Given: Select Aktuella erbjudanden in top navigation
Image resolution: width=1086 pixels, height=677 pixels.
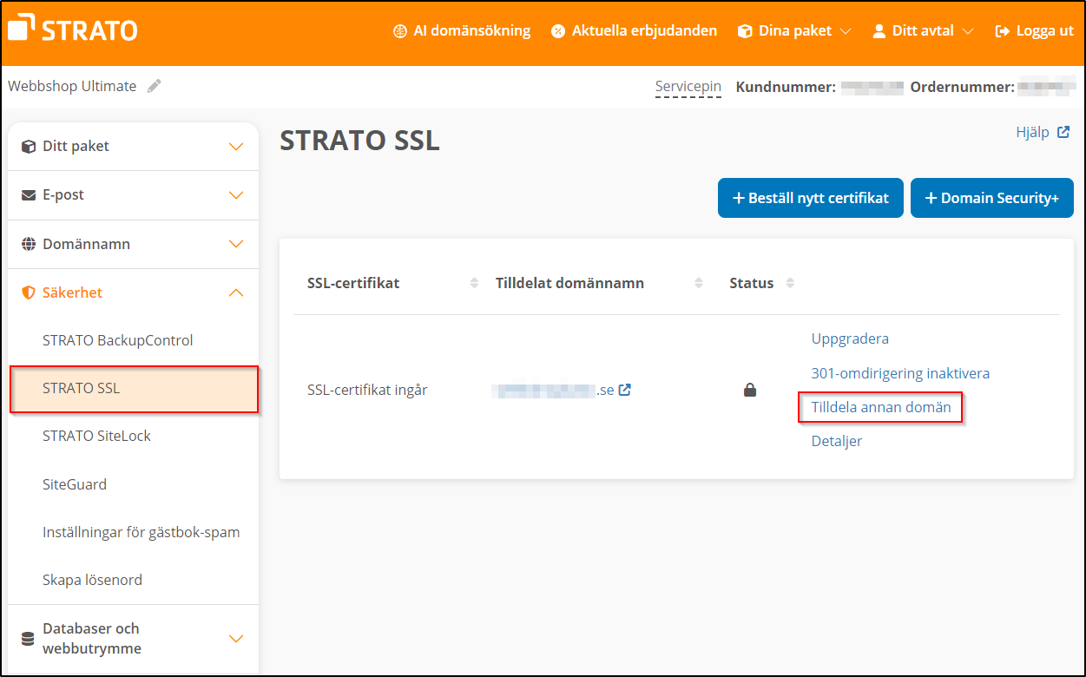Looking at the screenshot, I should 643,30.
